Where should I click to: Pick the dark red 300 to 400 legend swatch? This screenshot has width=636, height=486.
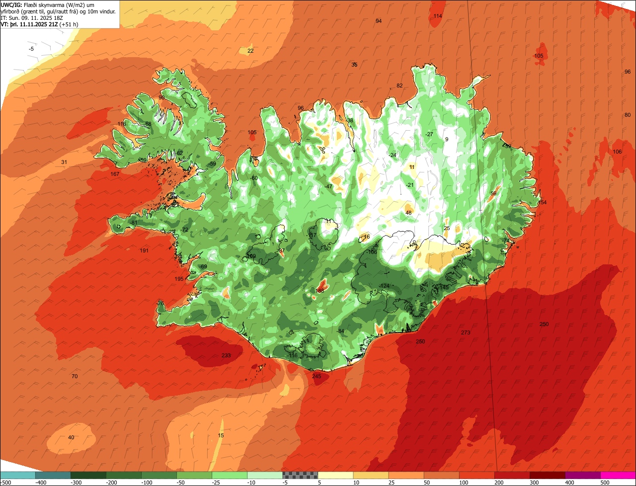pos(548,475)
